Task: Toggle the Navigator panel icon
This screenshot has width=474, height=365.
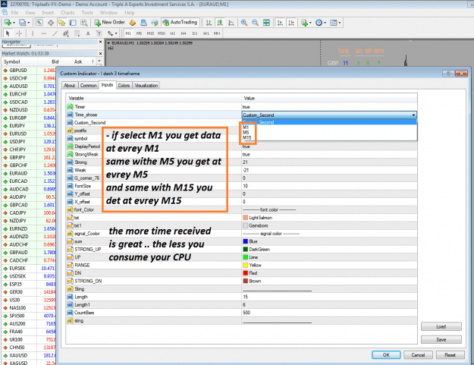Action: tap(61, 22)
